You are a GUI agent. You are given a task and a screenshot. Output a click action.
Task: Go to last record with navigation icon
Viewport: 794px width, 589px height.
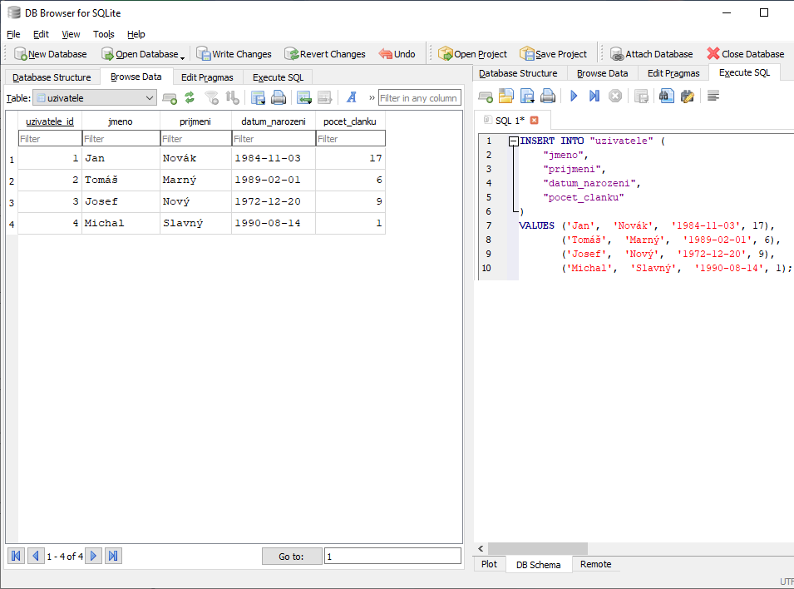coord(113,556)
